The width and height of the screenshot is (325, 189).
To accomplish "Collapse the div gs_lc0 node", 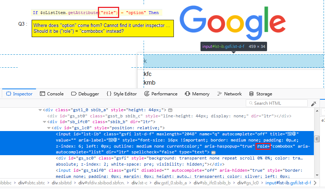I will 49,128.
